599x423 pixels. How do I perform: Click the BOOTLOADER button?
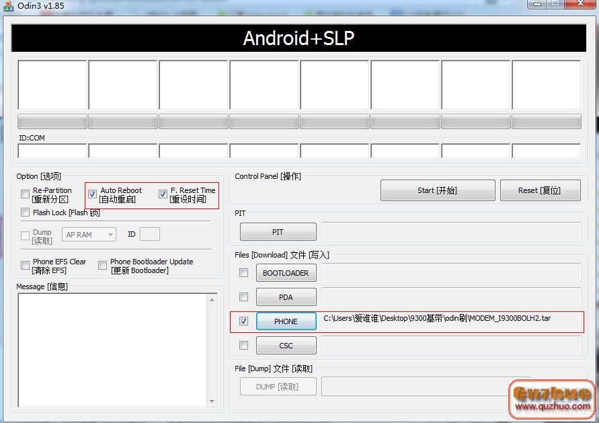click(x=286, y=273)
